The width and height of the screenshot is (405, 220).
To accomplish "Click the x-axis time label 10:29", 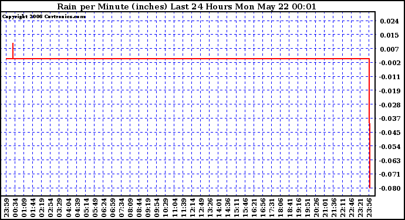I will [x=166, y=208].
